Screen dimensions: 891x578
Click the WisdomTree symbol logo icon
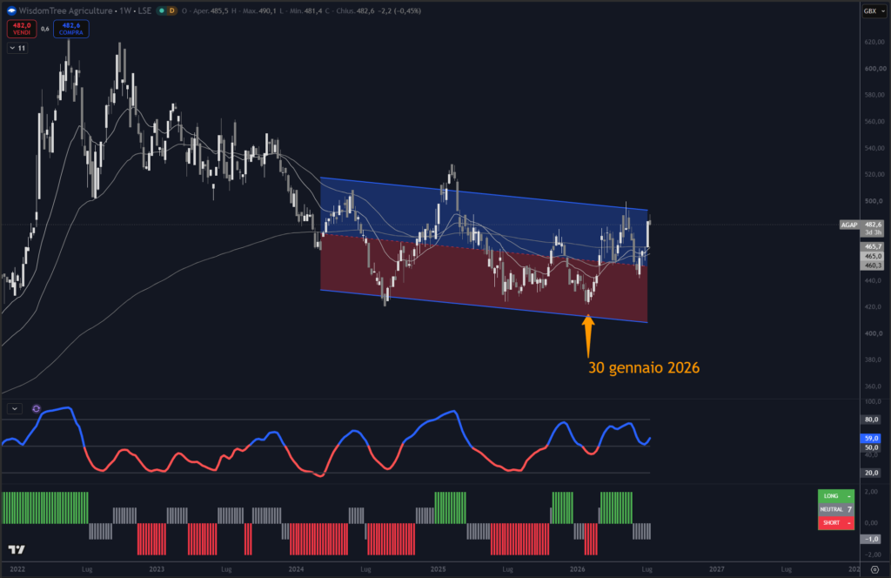[10, 10]
